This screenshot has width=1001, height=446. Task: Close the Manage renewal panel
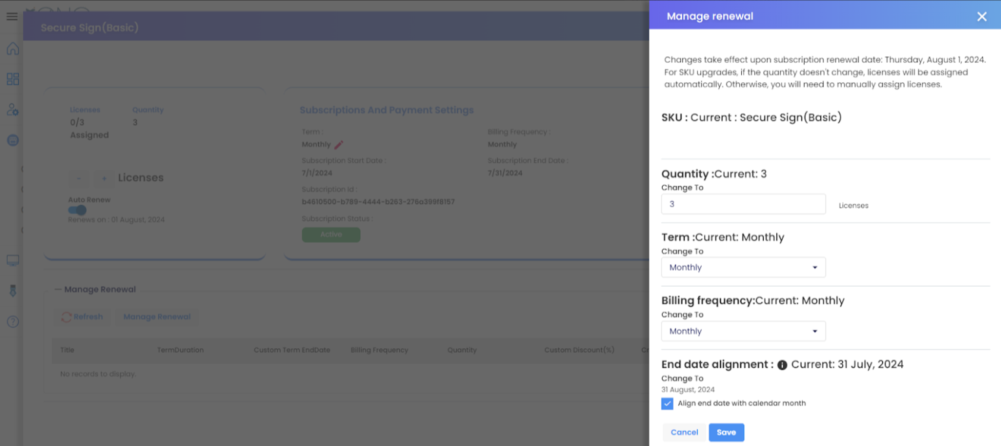click(x=982, y=17)
